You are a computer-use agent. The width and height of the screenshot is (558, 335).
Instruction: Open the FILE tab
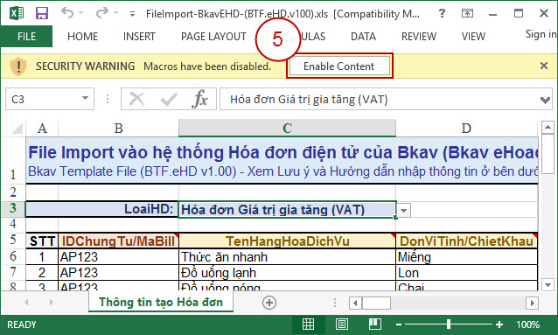[26, 37]
